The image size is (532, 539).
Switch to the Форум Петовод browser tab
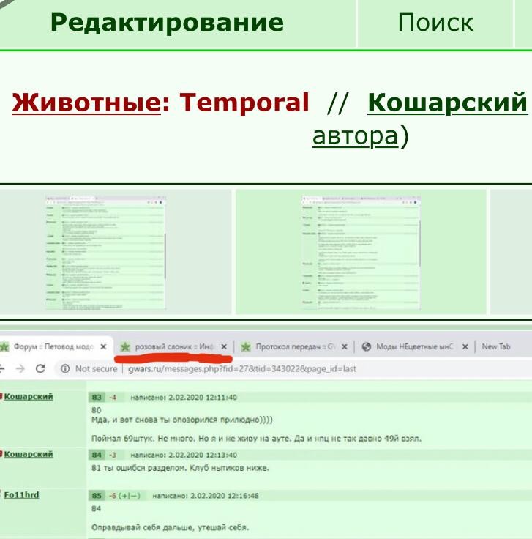click(x=53, y=346)
